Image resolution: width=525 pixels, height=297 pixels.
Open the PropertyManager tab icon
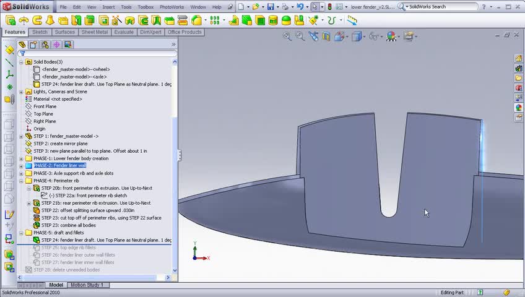pos(33,45)
